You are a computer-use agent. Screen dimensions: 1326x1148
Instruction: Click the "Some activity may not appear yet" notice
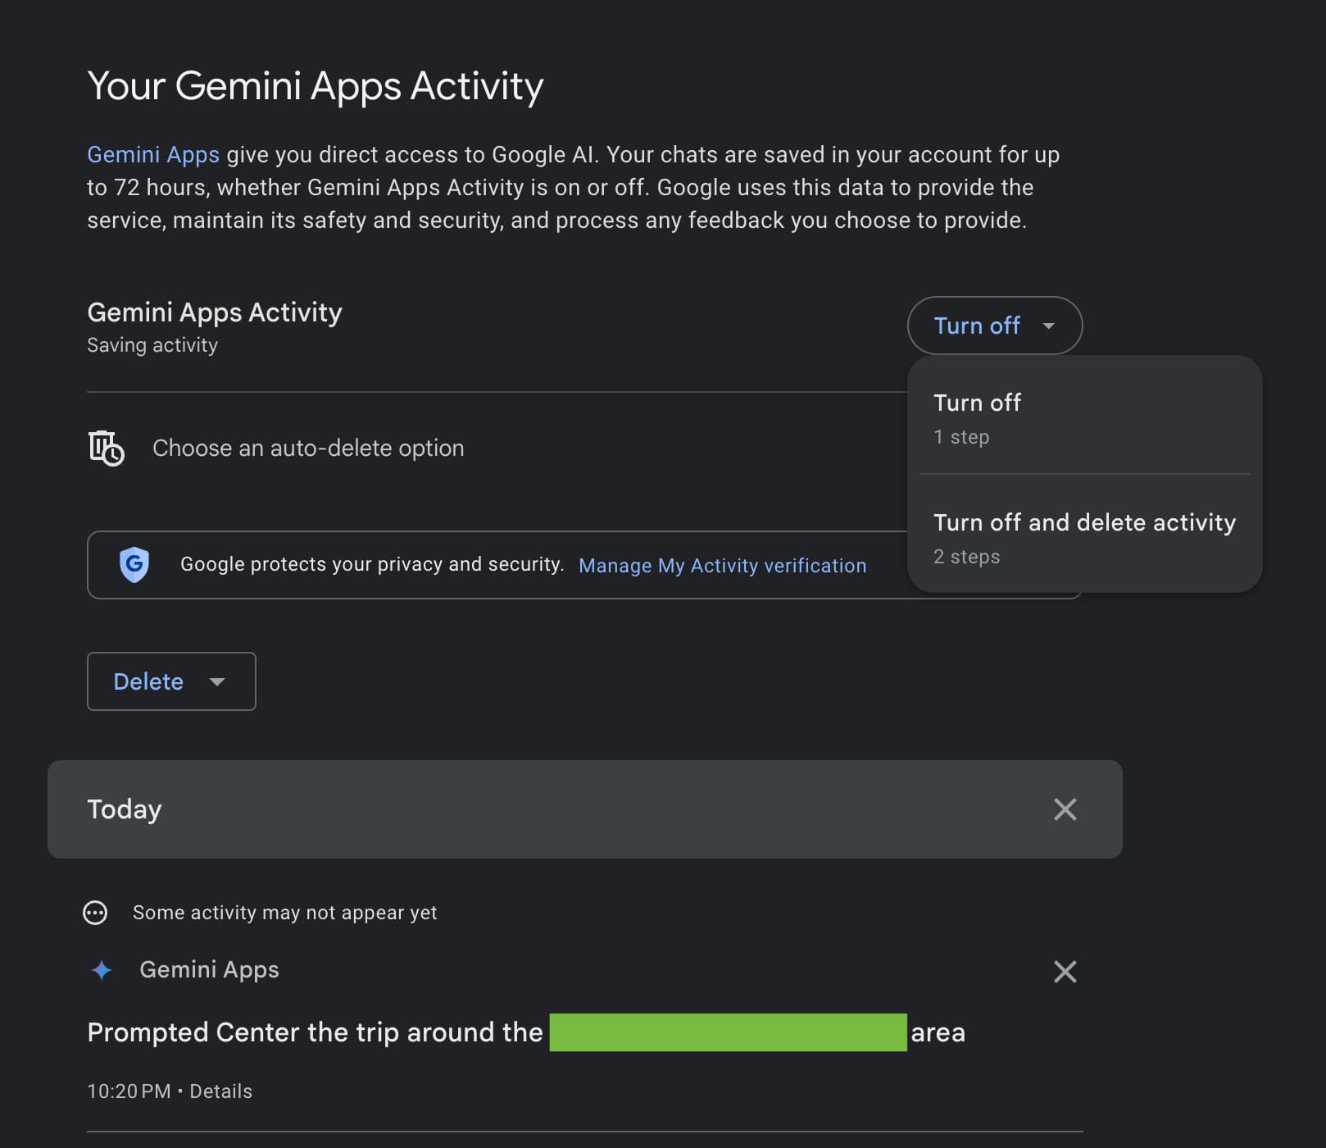[284, 913]
